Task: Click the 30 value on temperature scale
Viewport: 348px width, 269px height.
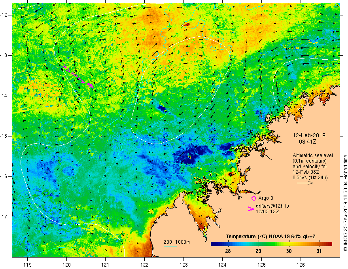Action: pyautogui.click(x=289, y=251)
